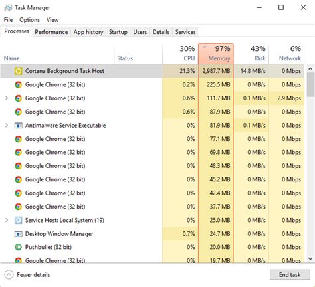315x287 pixels.
Task: Minimize the Task Manager window
Action: (259, 7)
